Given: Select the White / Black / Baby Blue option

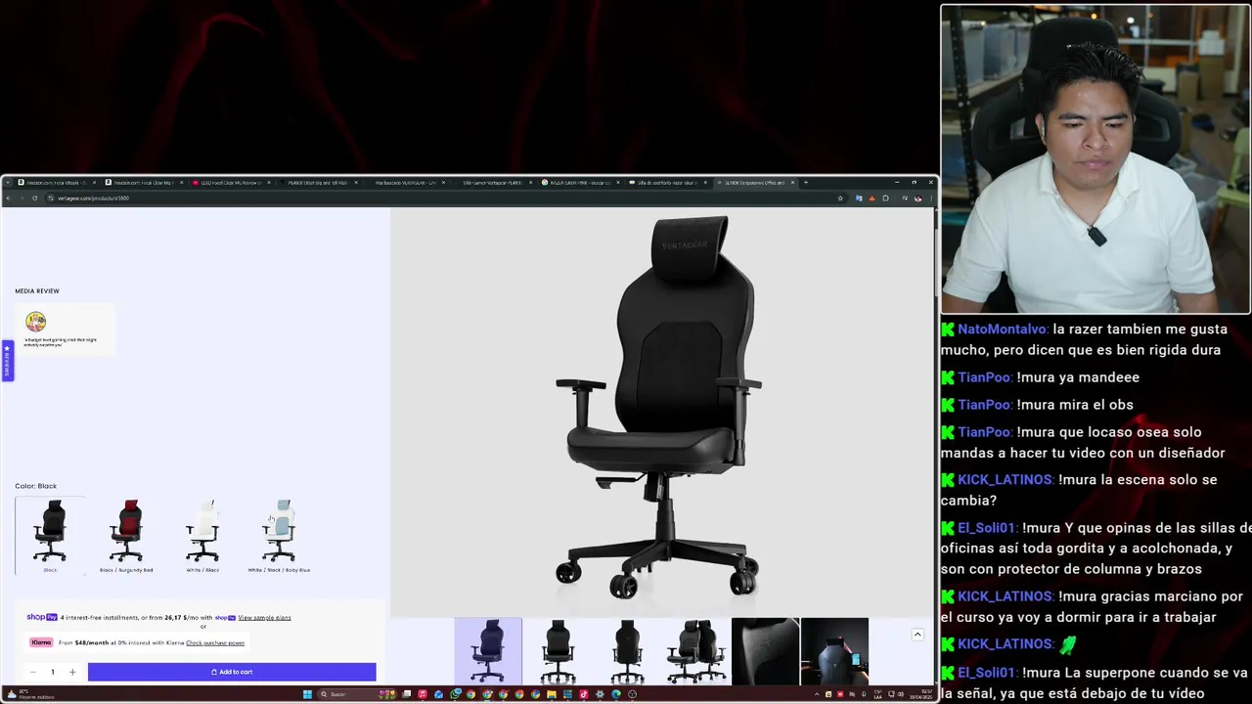Looking at the screenshot, I should click(279, 536).
